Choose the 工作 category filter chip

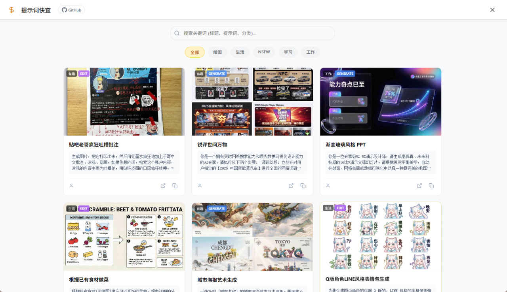point(311,52)
